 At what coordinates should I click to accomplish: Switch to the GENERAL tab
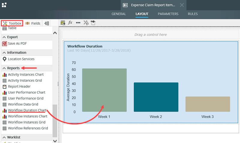118,14
